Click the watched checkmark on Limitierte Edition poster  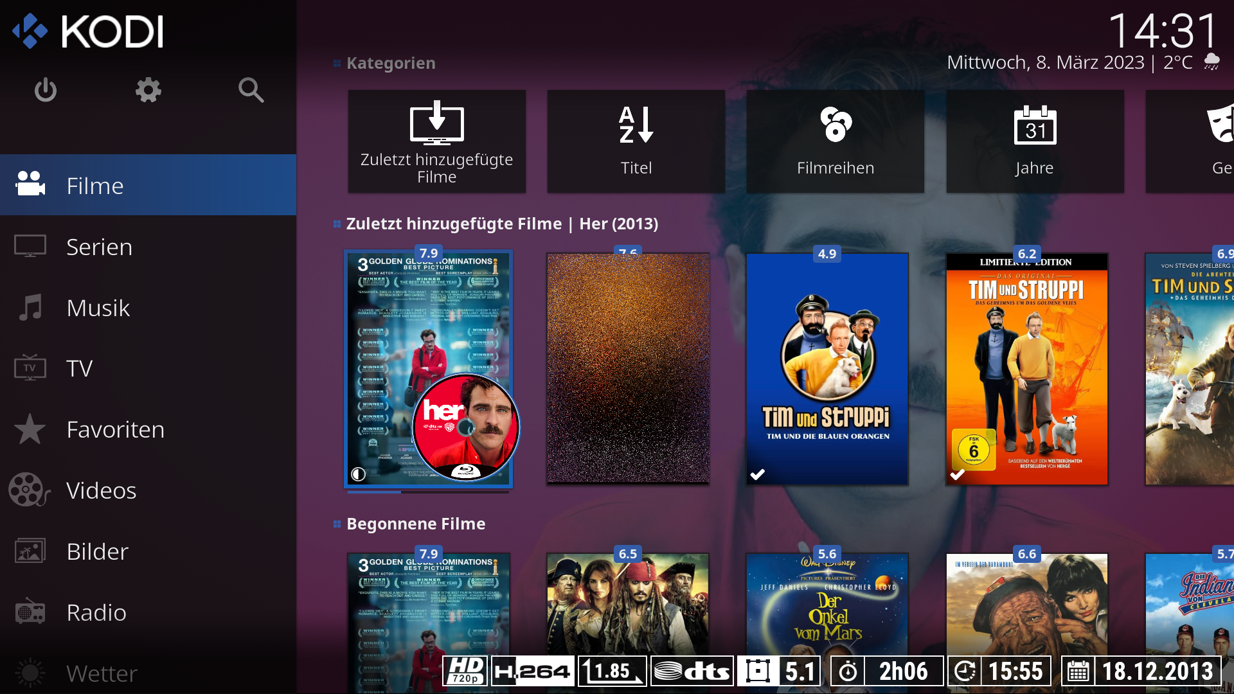pos(958,474)
